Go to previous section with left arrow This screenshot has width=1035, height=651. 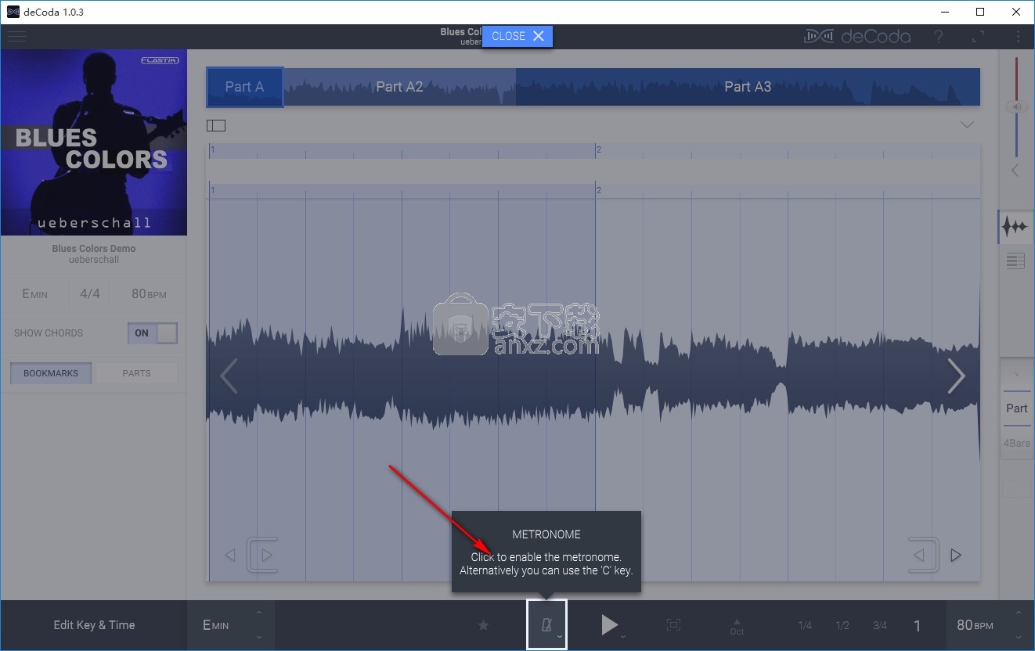point(228,376)
